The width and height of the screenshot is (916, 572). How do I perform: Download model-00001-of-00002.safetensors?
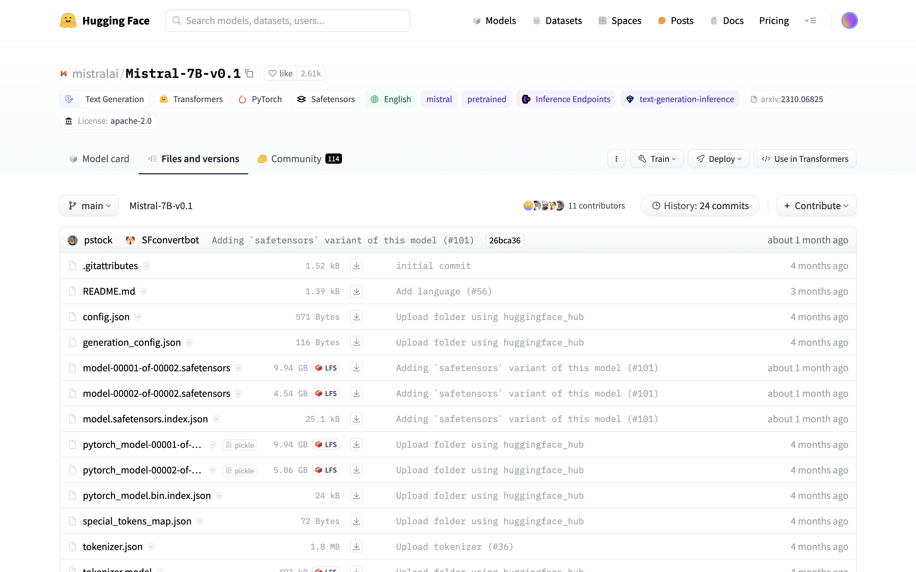[x=356, y=368]
